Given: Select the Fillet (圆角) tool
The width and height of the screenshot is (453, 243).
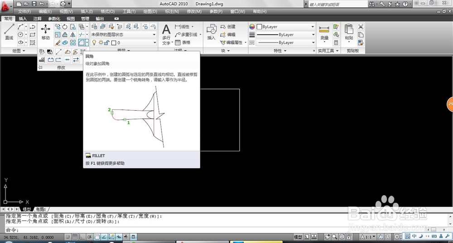Looking at the screenshot, I should coord(81,42).
